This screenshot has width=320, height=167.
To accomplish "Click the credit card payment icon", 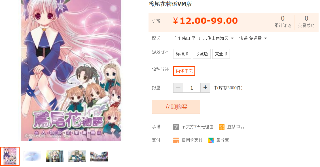I will [x=176, y=140].
